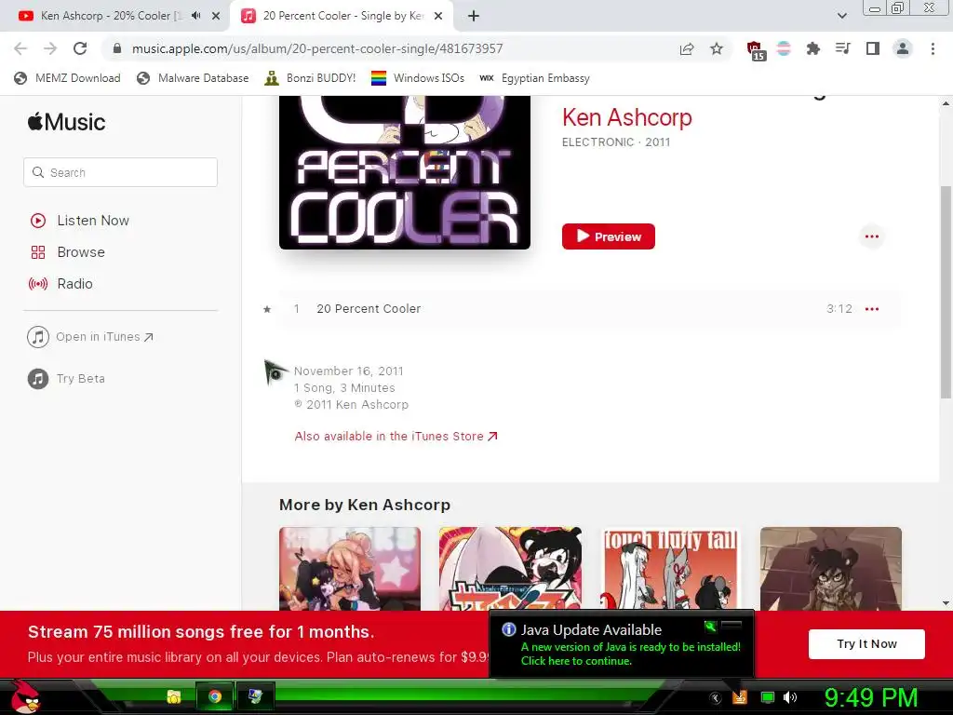Image resolution: width=953 pixels, height=715 pixels.
Task: Open more options for 20 Percent Cooler track
Action: (871, 309)
